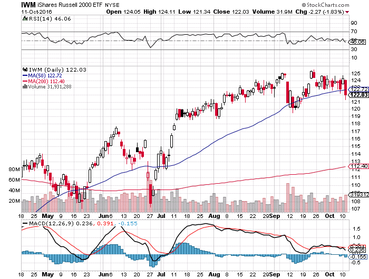Click the bold 122.03 last price tag
The image size is (369, 279).
[x=359, y=95]
